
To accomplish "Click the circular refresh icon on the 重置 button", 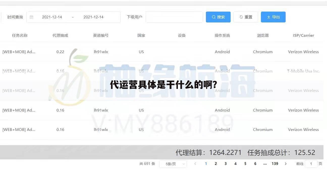I will [x=241, y=17].
